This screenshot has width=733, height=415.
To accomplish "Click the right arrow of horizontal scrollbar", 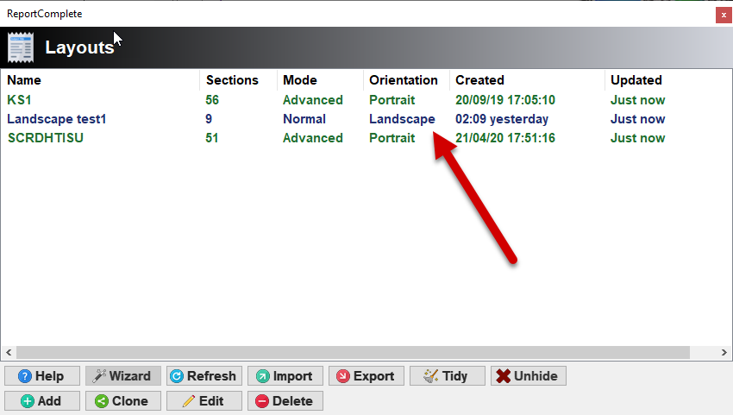I will 724,352.
